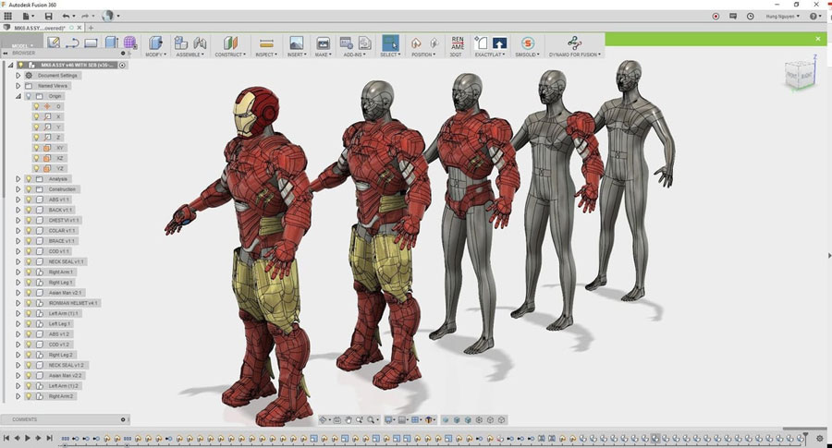Open the MODIFY menu
Viewport: 832px width, 448px height.
click(156, 54)
